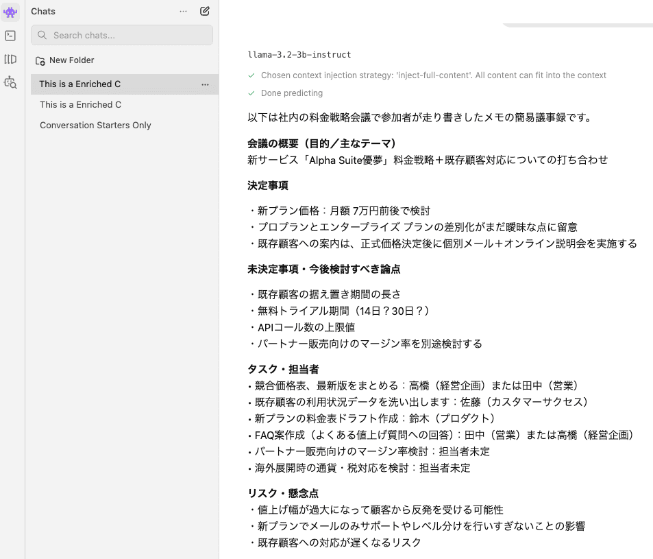Open options ellipsis for selected Enriched chat

pyautogui.click(x=205, y=84)
